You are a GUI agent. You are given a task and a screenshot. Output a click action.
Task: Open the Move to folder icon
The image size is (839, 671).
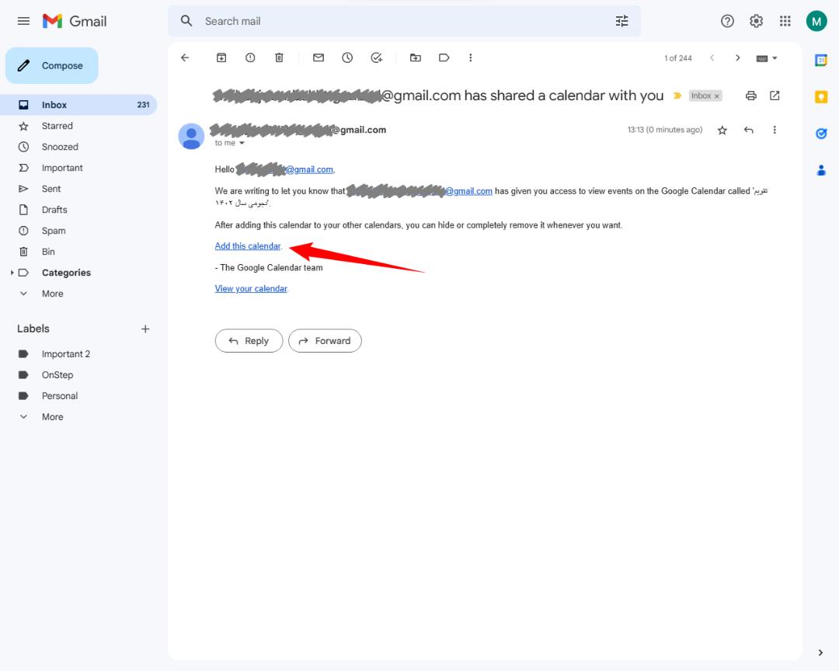coord(415,57)
